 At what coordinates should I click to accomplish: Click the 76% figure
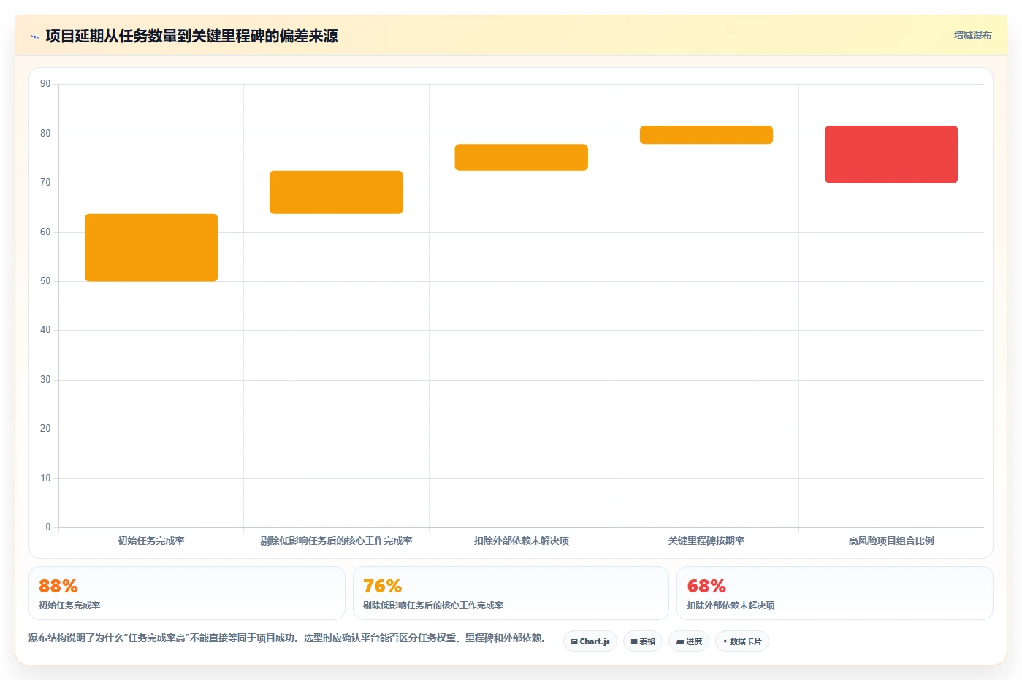(x=383, y=586)
